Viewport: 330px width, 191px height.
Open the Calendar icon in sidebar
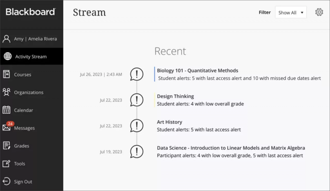7,110
